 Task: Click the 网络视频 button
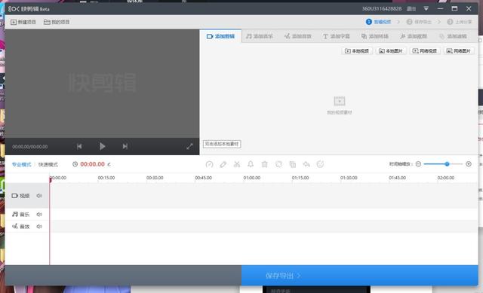pyautogui.click(x=425, y=51)
